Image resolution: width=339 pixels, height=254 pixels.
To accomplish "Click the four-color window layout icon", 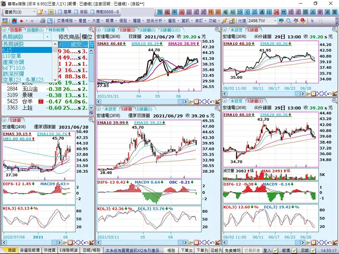I will (5, 21).
